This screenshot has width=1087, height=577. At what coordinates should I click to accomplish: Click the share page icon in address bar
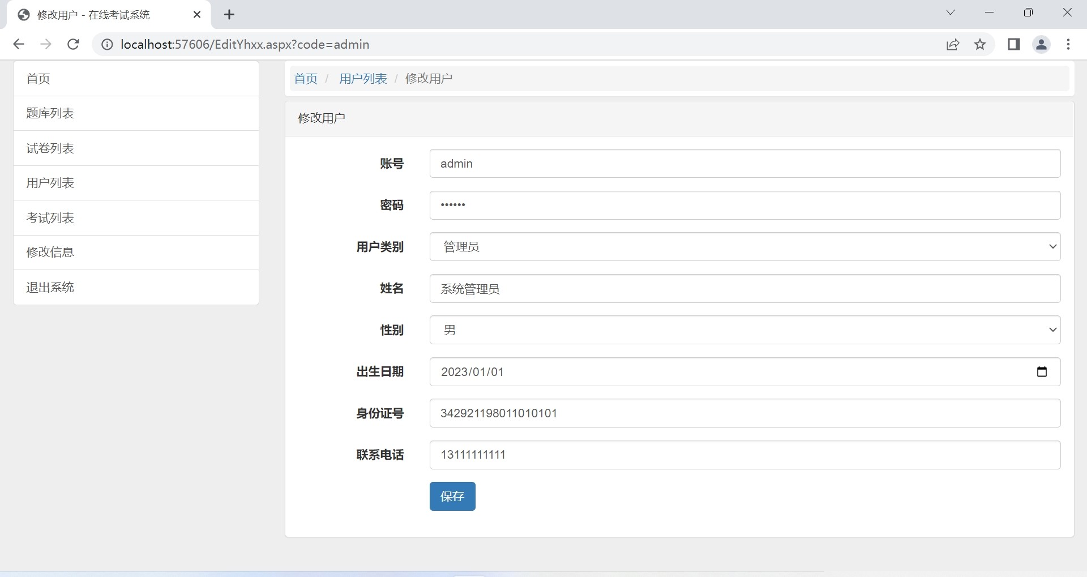pos(953,44)
